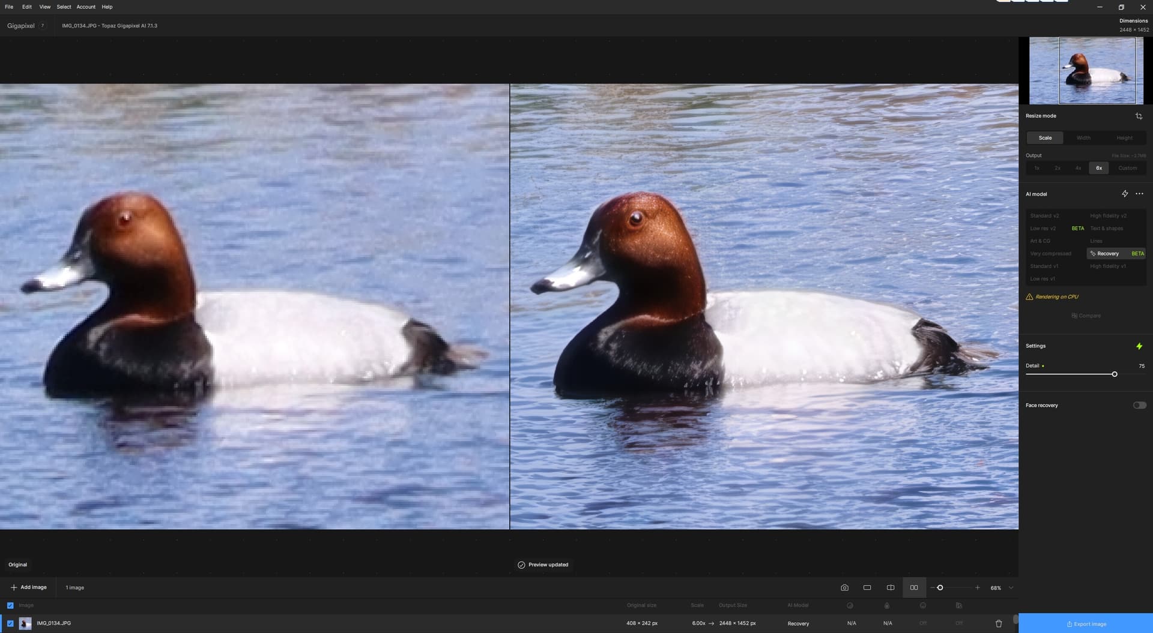
Task: Open the File menu
Action: click(9, 7)
